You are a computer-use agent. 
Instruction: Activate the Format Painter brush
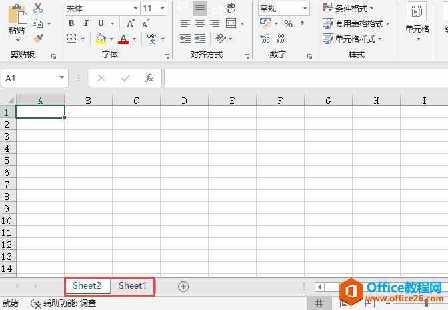pyautogui.click(x=38, y=38)
